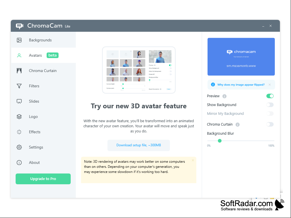
Task: Click the chromacam webcam preview thumbnail
Action: (x=241, y=57)
